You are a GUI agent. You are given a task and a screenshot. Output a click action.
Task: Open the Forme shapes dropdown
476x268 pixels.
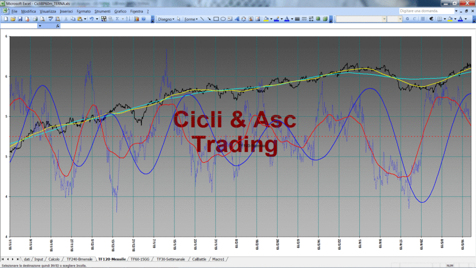pyautogui.click(x=191, y=19)
